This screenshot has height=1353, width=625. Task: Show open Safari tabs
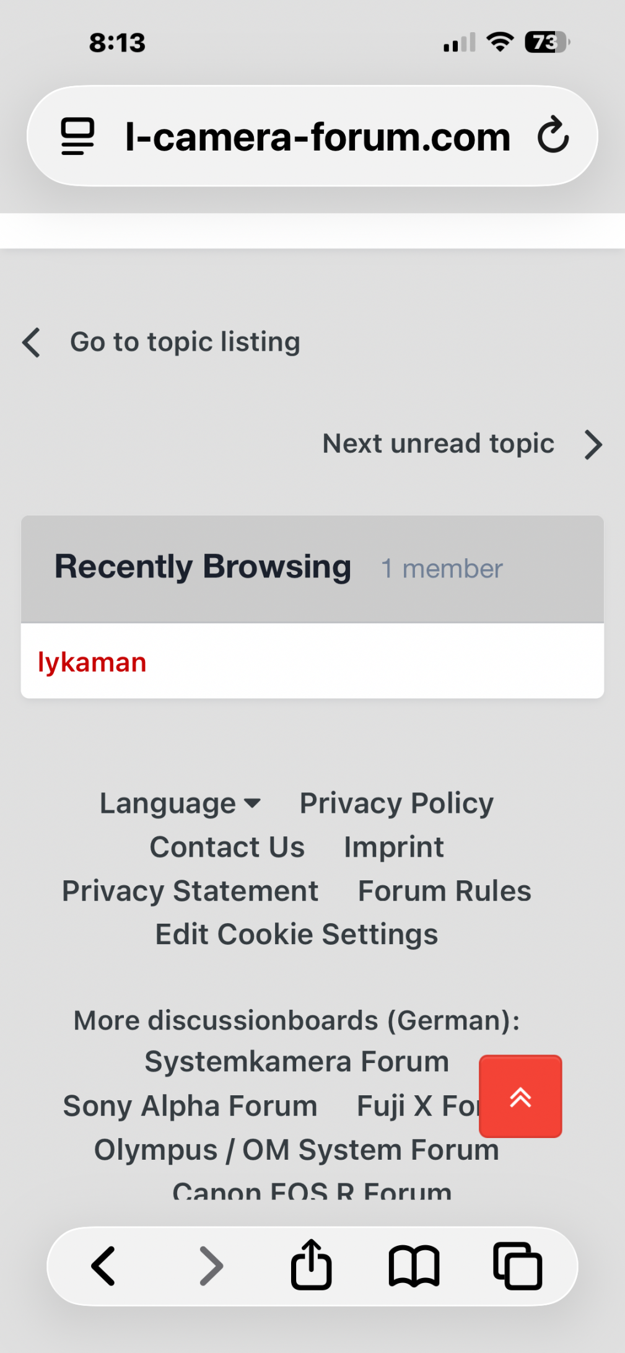coord(517,1266)
